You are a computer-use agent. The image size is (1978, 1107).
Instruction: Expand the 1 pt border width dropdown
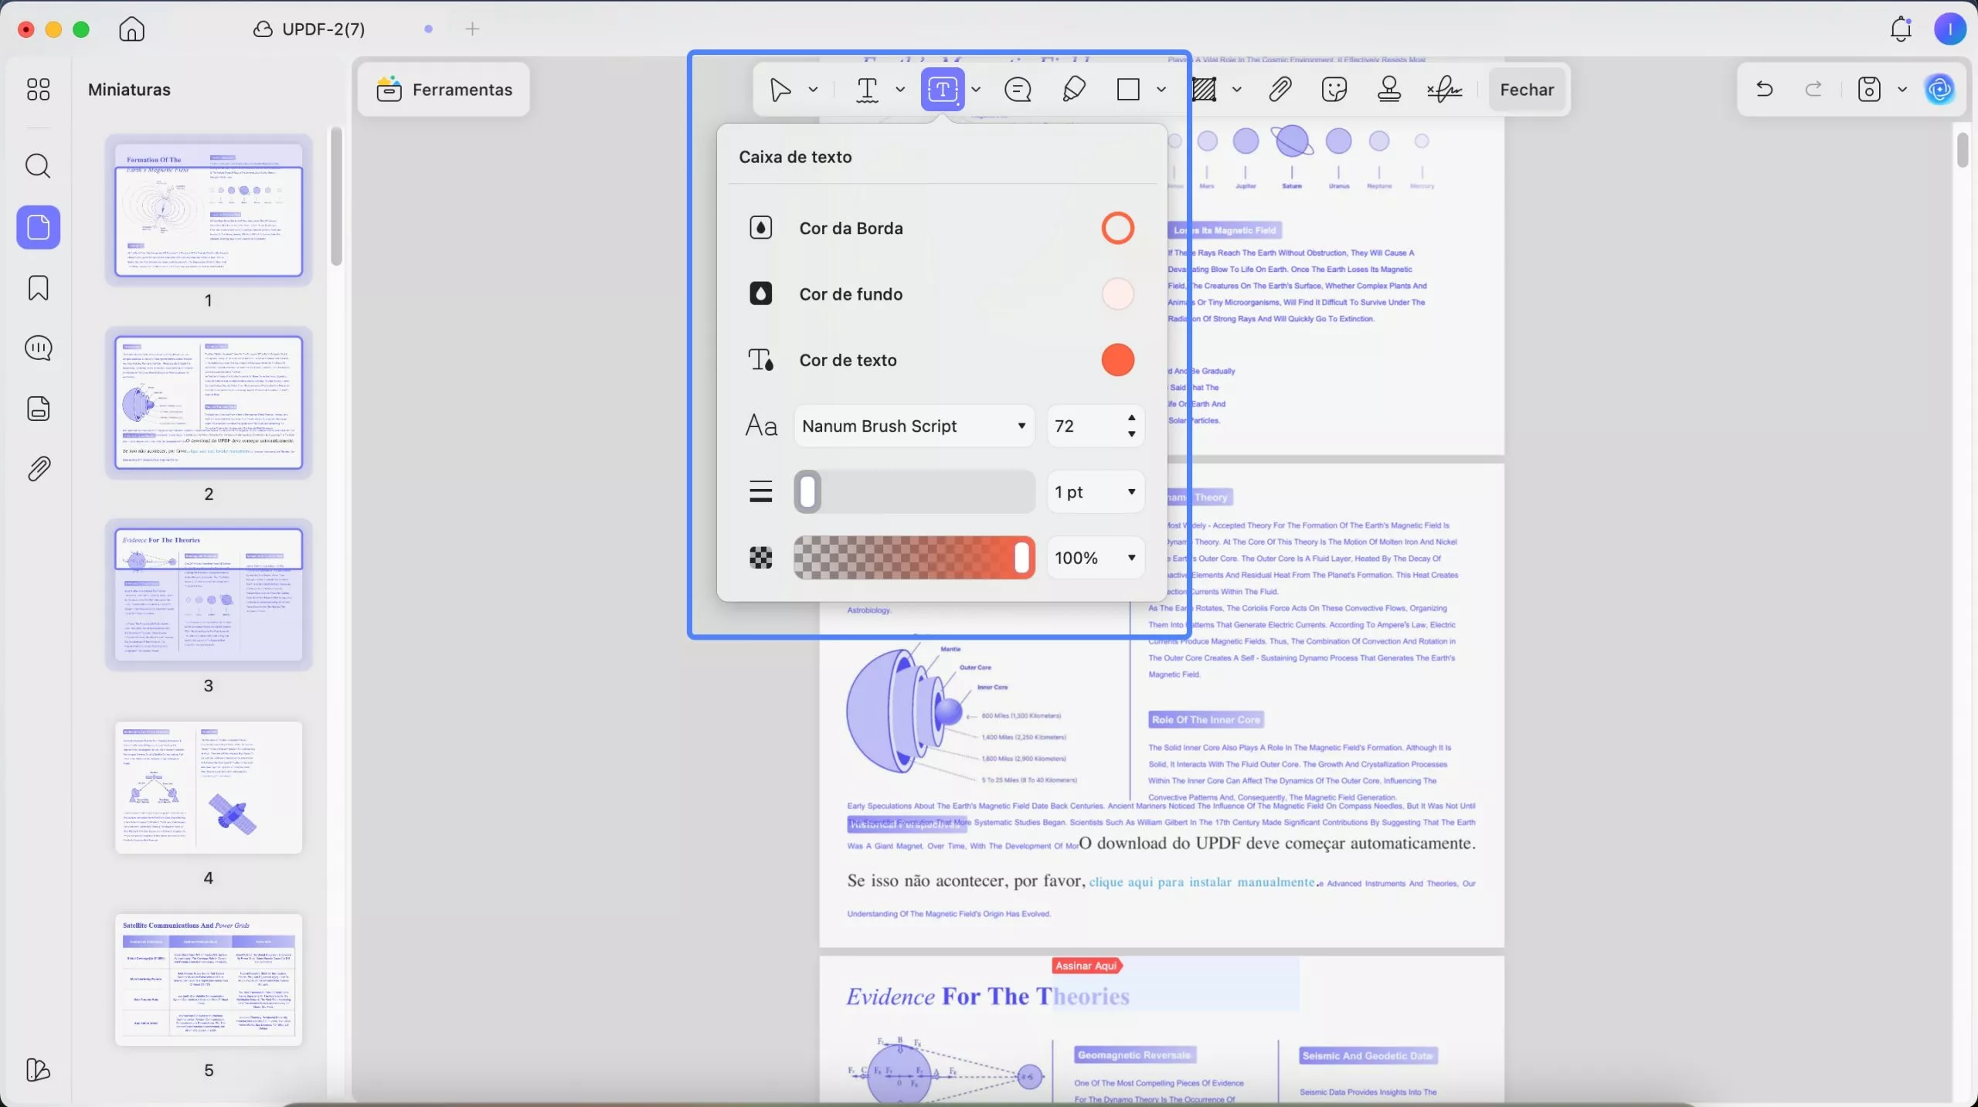(x=1095, y=492)
